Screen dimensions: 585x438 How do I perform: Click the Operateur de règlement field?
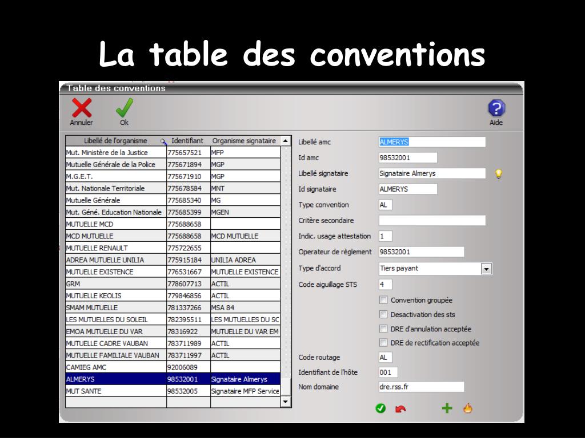point(421,252)
